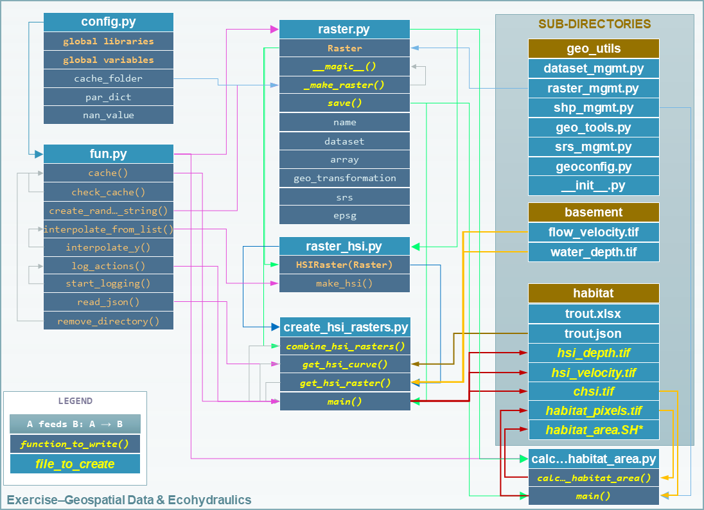Select the cache_folder entry under config.py
Screen dimensions: 704x510
tap(108, 78)
